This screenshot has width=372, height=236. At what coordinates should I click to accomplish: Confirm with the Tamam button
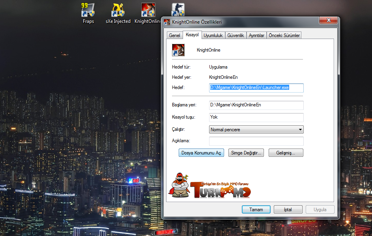tap(256, 210)
